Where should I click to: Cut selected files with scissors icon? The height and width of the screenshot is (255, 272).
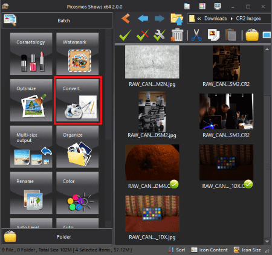coord(196,35)
